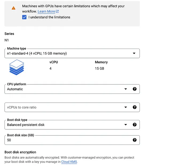The width and height of the screenshot is (171, 167).
Task: Click the external-link icon beside Learn More
Action: click(x=57, y=11)
